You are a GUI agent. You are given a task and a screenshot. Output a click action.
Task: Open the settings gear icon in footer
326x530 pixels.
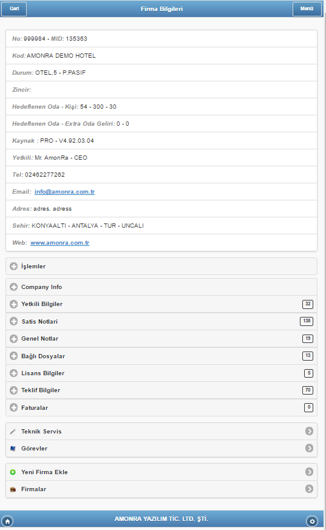coord(312,522)
